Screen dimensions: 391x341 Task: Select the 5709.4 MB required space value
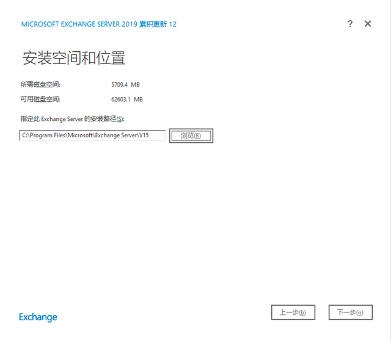coord(125,85)
